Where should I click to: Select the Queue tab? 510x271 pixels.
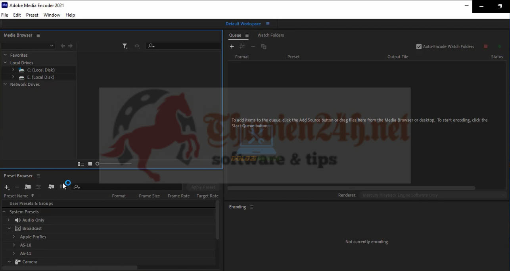tap(235, 35)
